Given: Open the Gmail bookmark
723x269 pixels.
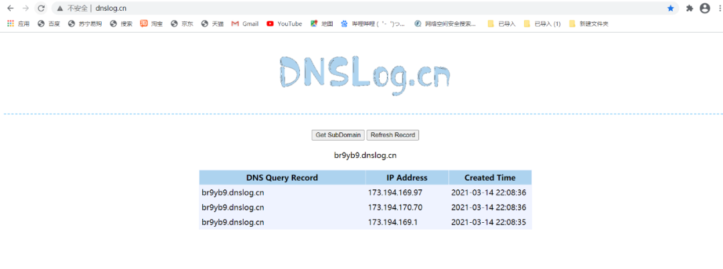Looking at the screenshot, I should [x=245, y=23].
